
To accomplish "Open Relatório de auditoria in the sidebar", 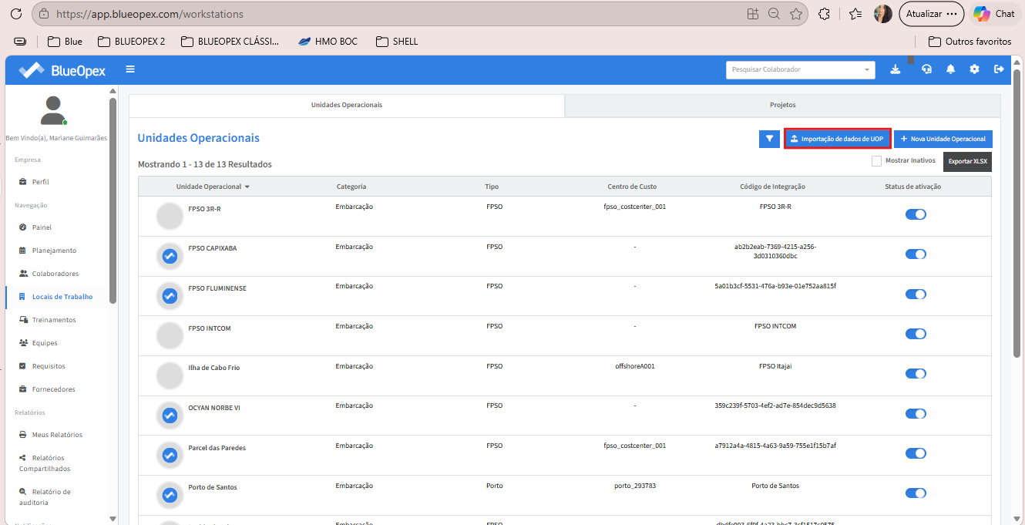I will click(45, 497).
